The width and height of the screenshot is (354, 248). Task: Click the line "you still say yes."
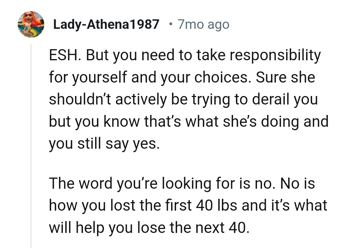pyautogui.click(x=104, y=143)
